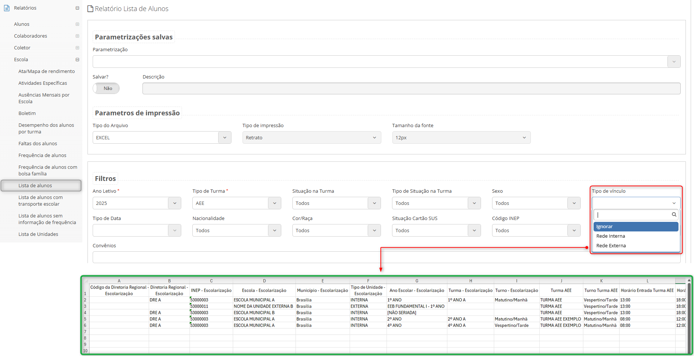Image resolution: width=694 pixels, height=356 pixels.
Task: Open Lista de alunos sem informação de frequência
Action: (x=47, y=219)
